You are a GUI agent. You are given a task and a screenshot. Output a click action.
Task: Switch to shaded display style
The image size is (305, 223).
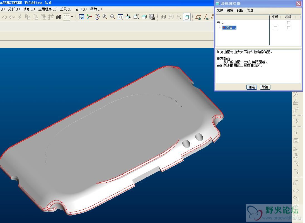(187, 17)
